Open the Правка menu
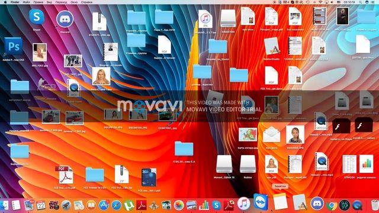The height and width of the screenshot is (213, 379). coord(38,2)
